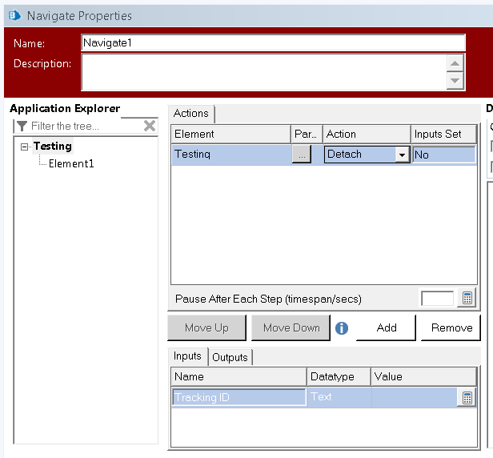Click the calculator icon beside Pause After Each Step
Image resolution: width=493 pixels, height=458 pixels.
coord(467,299)
